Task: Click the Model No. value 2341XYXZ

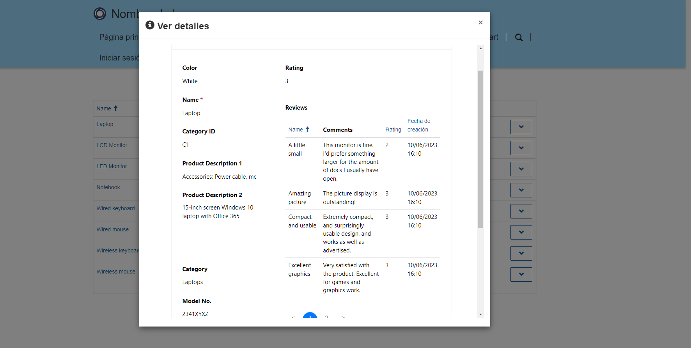Action: [x=195, y=314]
